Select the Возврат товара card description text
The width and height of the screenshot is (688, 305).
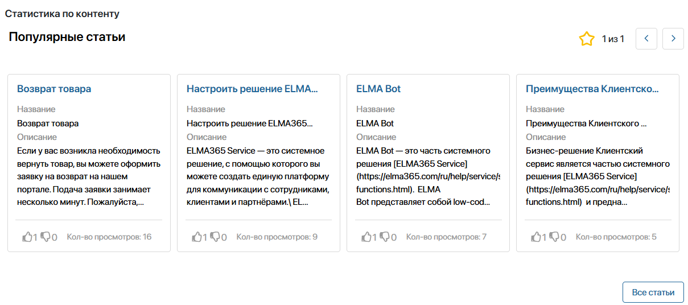[x=89, y=176]
